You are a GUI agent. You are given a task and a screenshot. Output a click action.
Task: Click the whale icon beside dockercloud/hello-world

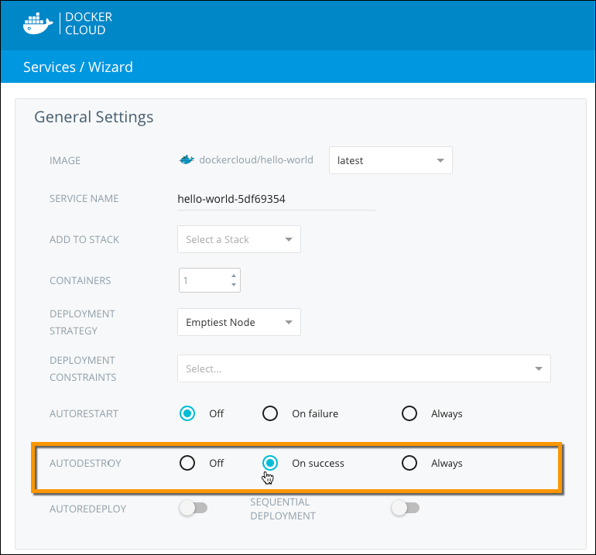187,160
